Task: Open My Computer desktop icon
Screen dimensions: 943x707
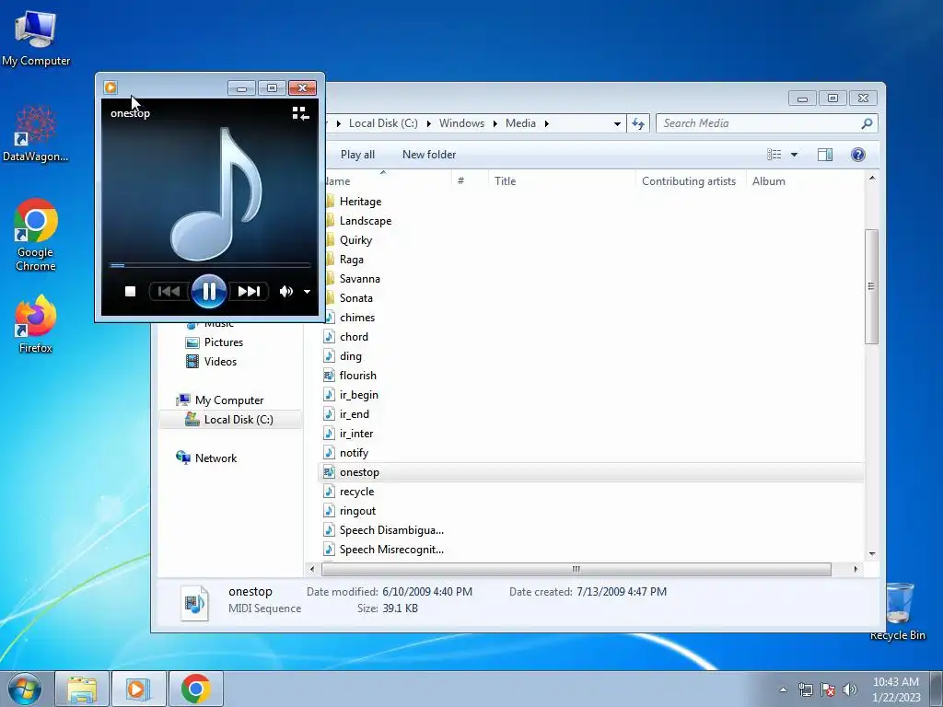Action: coord(36,37)
